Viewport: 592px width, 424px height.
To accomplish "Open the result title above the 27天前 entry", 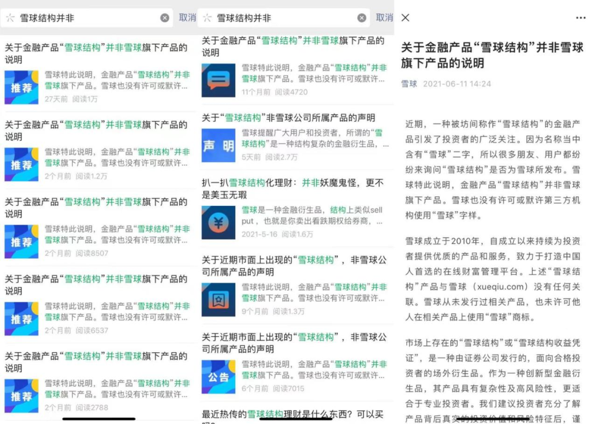I will [x=96, y=54].
